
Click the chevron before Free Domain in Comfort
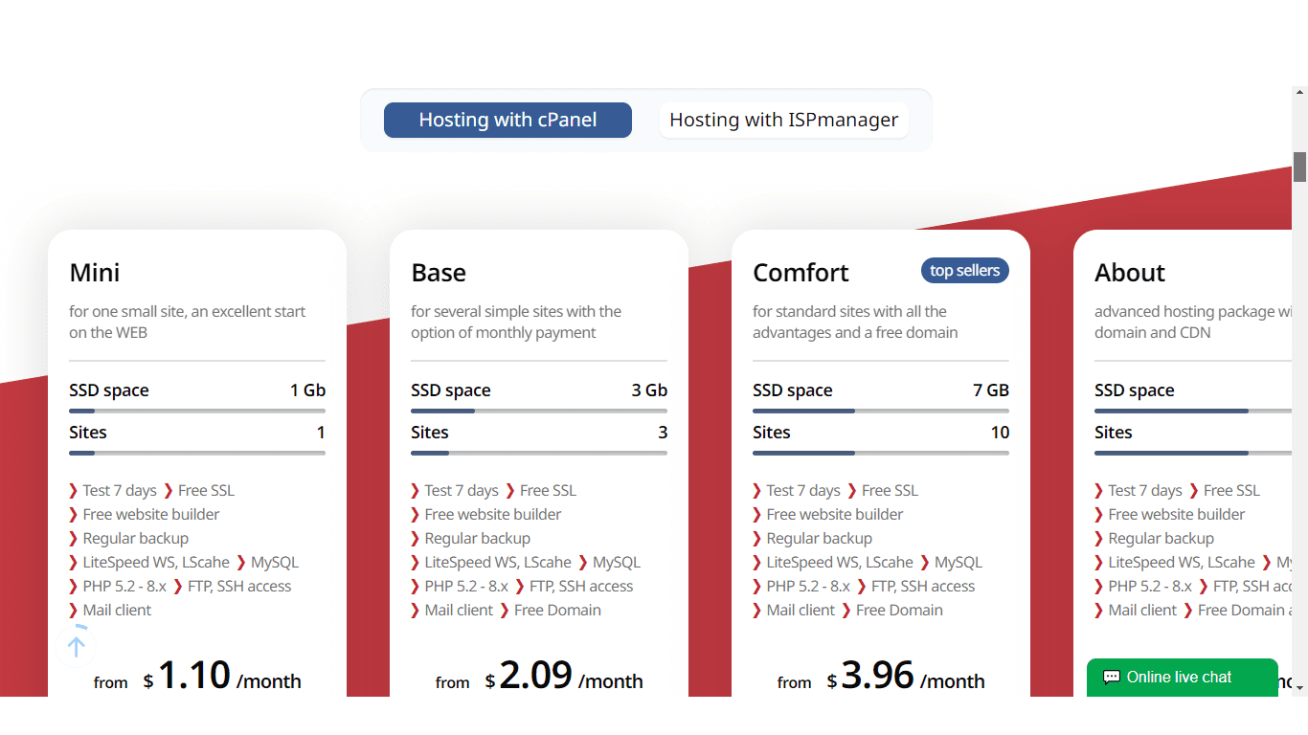846,611
